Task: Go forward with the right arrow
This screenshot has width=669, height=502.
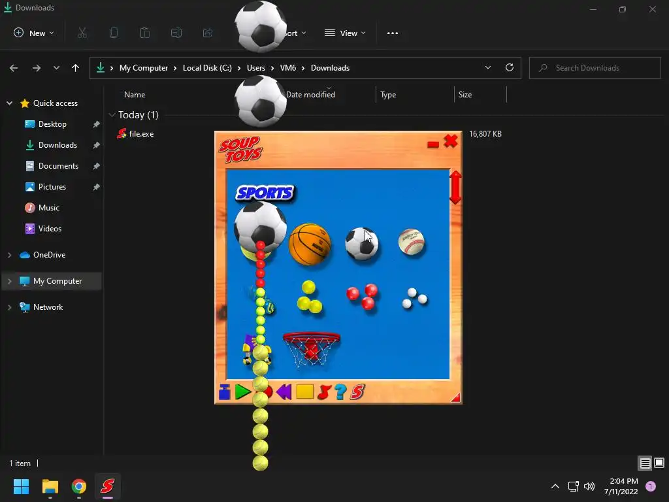Action: coord(37,68)
